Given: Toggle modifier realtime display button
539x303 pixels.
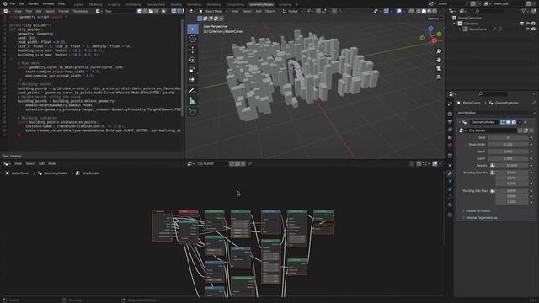Looking at the screenshot, I should point(508,122).
